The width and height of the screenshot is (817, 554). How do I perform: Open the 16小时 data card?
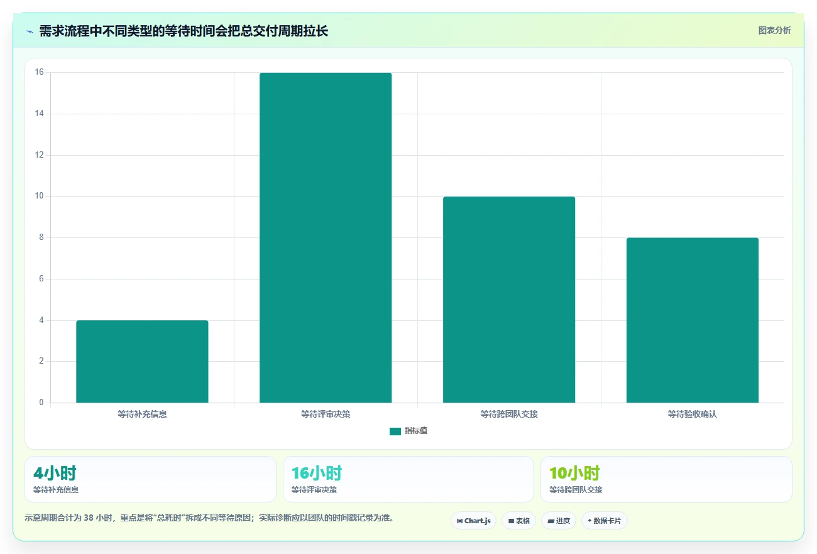[409, 479]
